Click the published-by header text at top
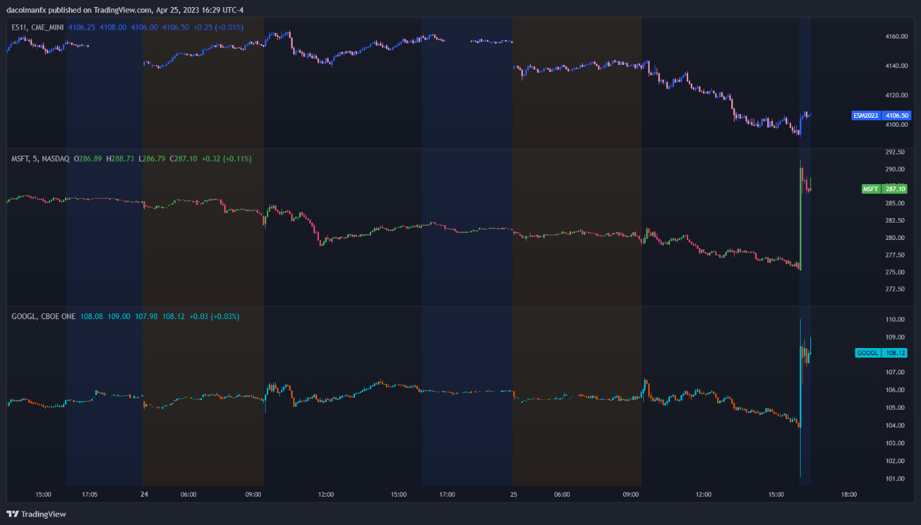 125,10
